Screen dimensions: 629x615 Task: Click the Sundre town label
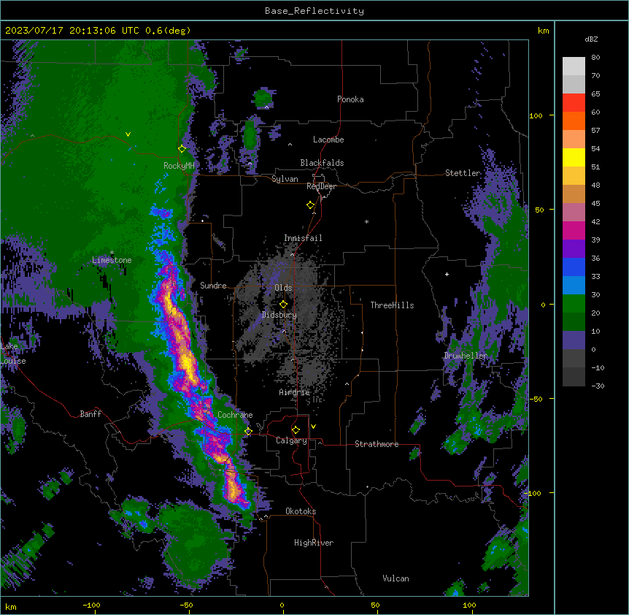[x=213, y=286]
